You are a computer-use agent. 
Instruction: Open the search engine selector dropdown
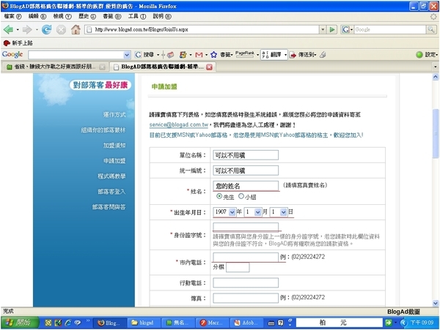click(348, 29)
